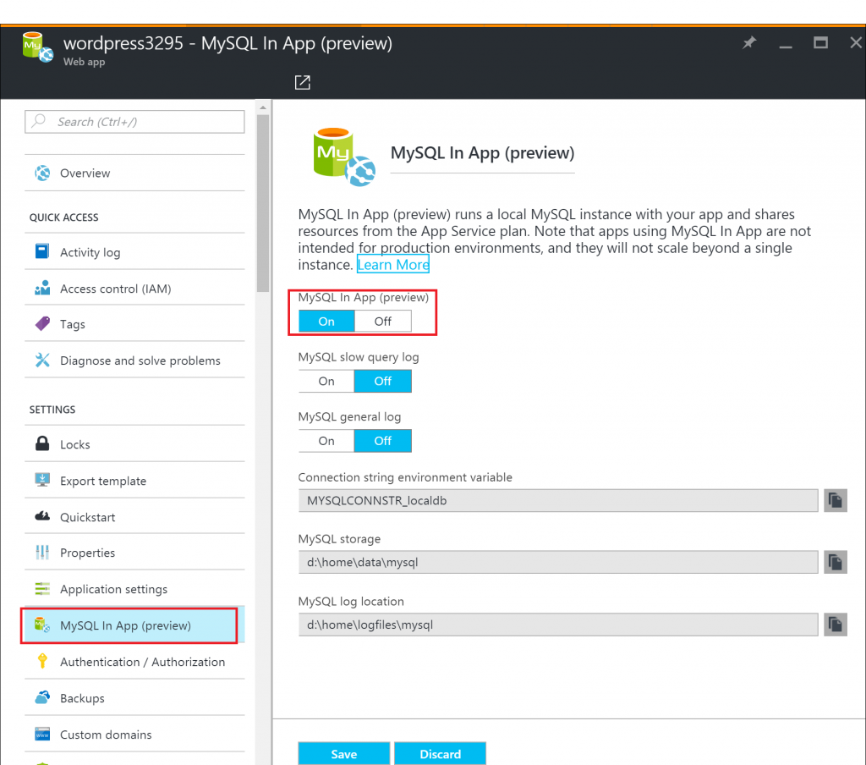
Task: Switch MySQL In App (preview) to Off
Action: [x=382, y=321]
